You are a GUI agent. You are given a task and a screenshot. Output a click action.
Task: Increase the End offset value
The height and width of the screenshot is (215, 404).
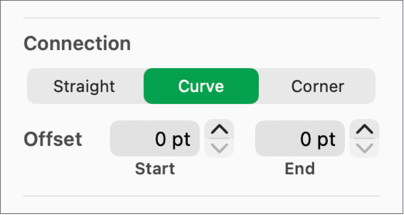(x=364, y=130)
